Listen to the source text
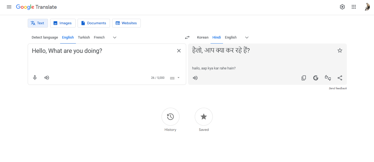Screen dimensions: 374x162 point(47,78)
